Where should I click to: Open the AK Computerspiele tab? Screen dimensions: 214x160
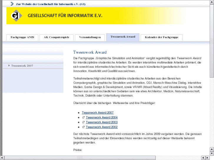click(x=57, y=37)
